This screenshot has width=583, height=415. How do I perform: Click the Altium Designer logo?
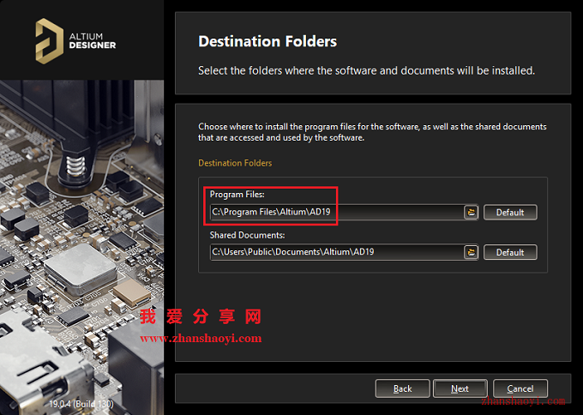point(75,41)
